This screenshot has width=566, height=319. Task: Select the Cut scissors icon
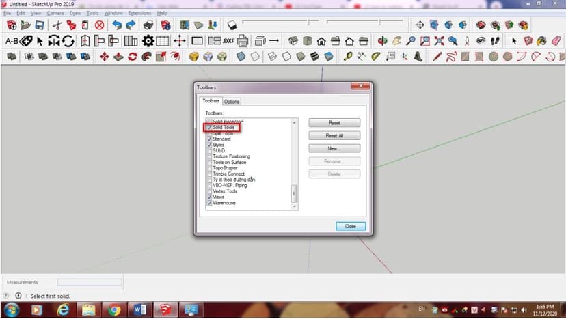click(x=57, y=25)
